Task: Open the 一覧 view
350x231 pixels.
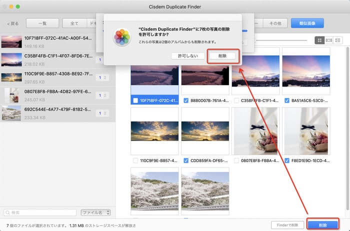Action: pyautogui.click(x=42, y=23)
